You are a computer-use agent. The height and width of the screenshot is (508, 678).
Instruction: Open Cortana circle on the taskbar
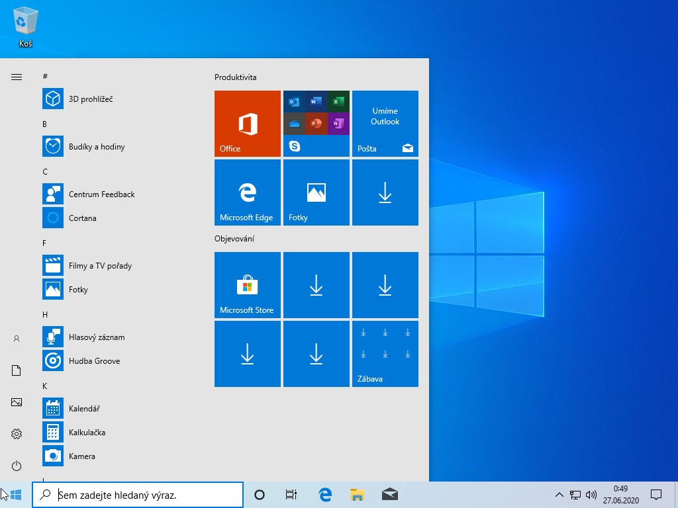point(260,495)
